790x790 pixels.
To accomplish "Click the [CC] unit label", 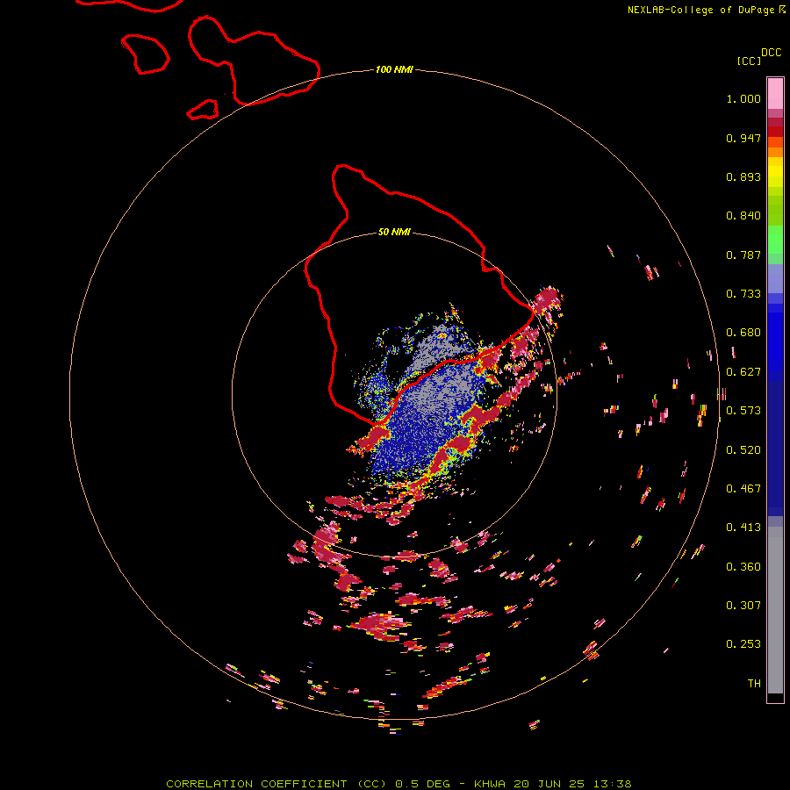I will (749, 61).
